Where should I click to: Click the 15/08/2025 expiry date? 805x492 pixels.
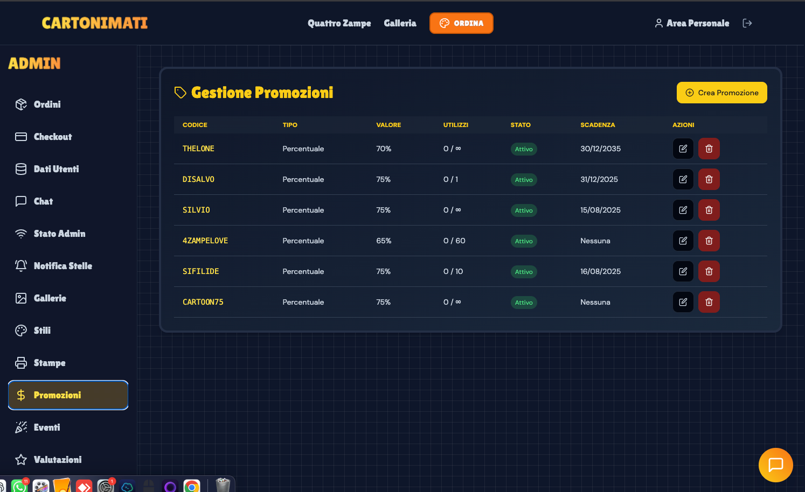(x=600, y=210)
